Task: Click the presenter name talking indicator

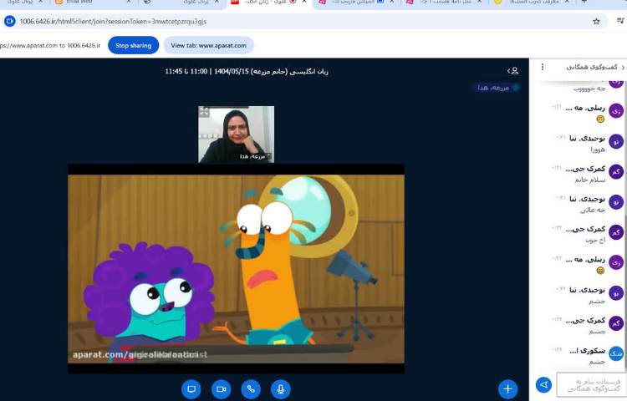Action: 495,87
